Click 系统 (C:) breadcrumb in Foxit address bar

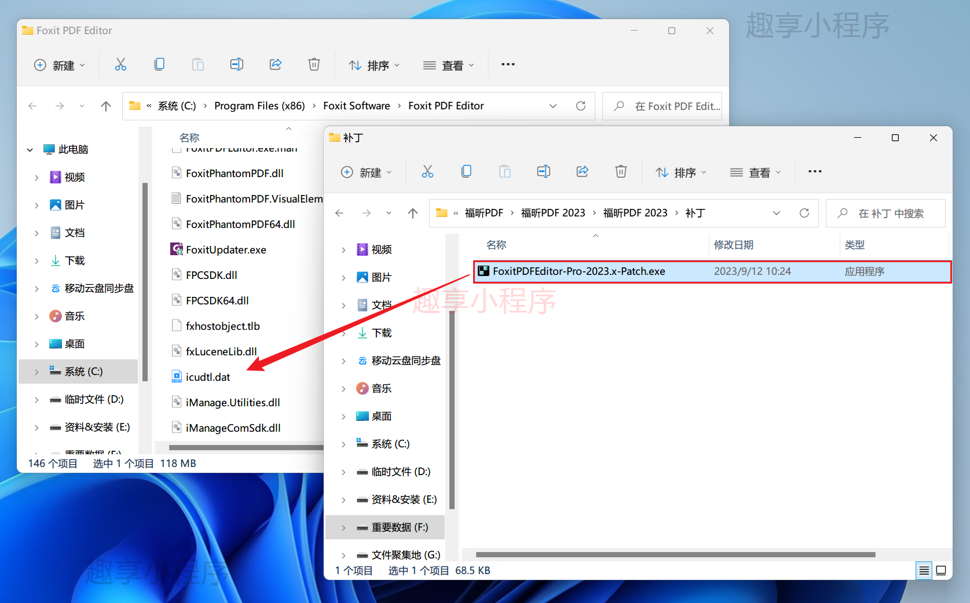click(177, 106)
